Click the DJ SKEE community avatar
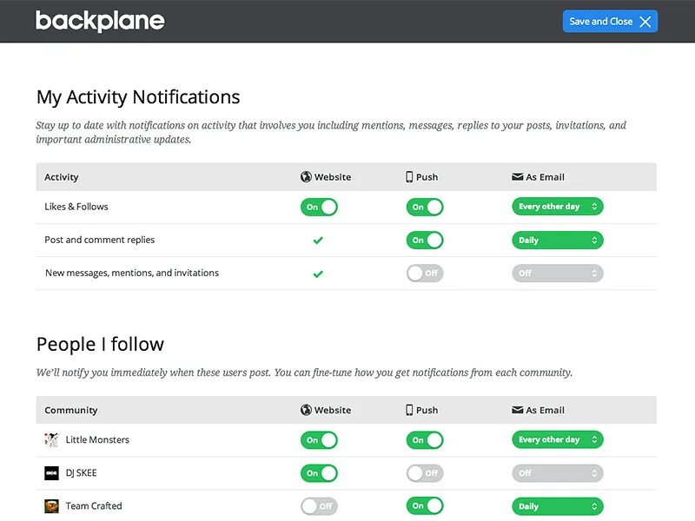 [51, 473]
